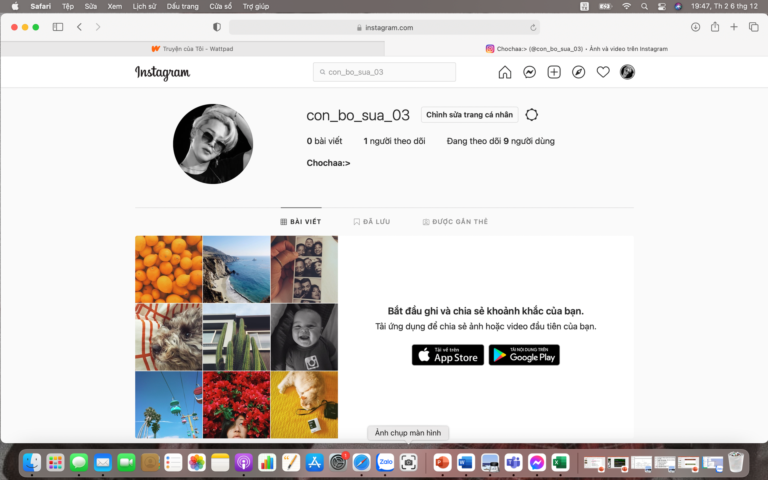Reload the instagram.com page
Image resolution: width=768 pixels, height=480 pixels.
click(x=533, y=28)
